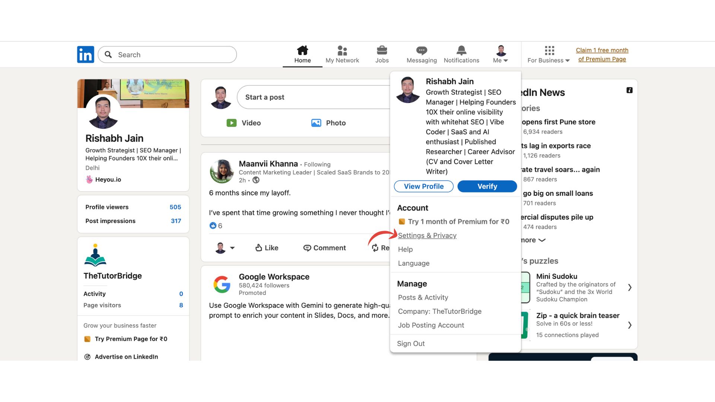Open the Notifications bell icon

point(461,51)
